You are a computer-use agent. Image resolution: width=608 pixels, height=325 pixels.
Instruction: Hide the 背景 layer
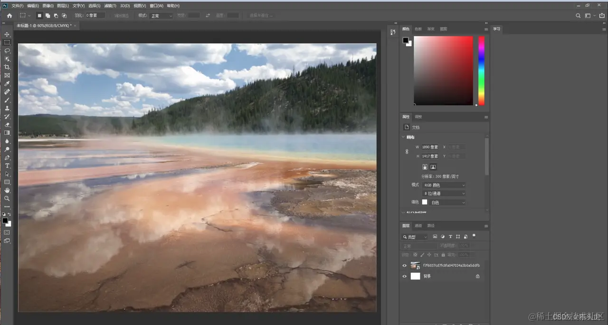[x=405, y=276]
